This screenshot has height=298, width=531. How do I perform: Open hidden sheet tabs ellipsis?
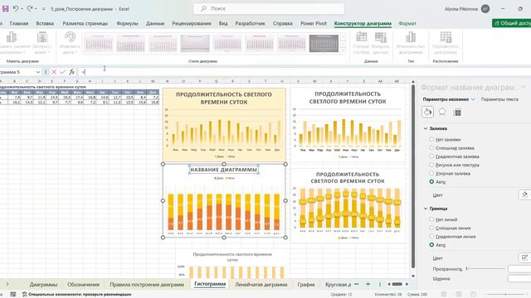356,284
